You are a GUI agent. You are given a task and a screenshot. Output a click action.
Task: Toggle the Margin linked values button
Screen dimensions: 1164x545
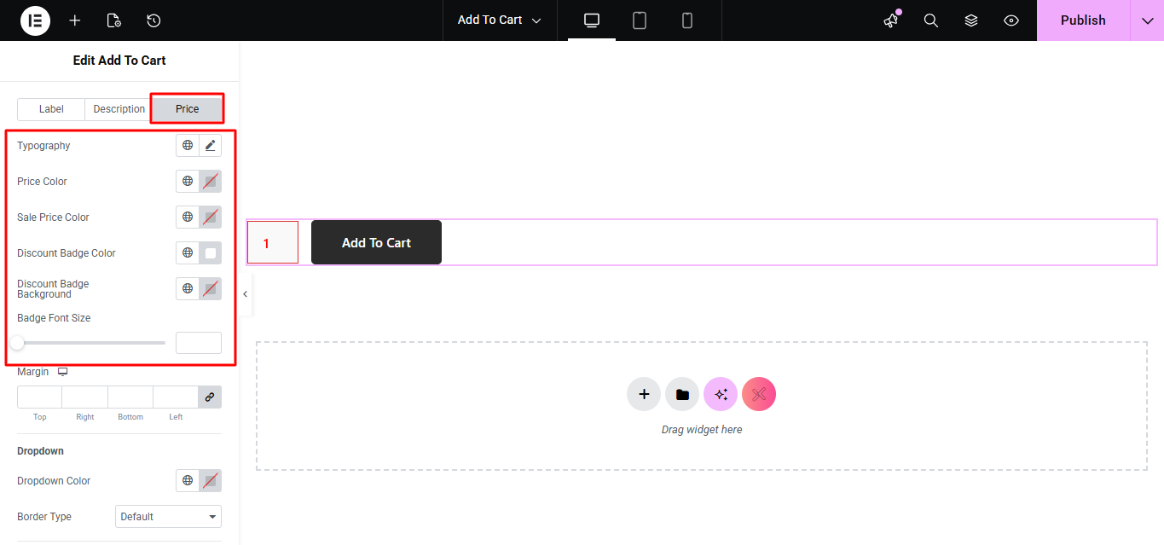click(x=210, y=397)
